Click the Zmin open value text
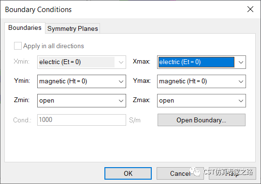 (46, 101)
